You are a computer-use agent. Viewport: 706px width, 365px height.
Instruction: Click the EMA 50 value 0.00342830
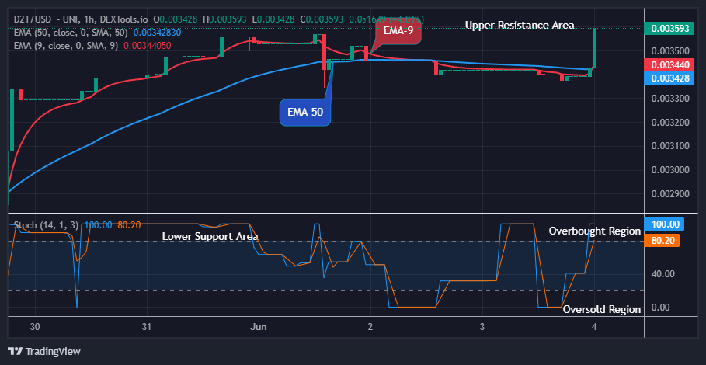coord(156,33)
